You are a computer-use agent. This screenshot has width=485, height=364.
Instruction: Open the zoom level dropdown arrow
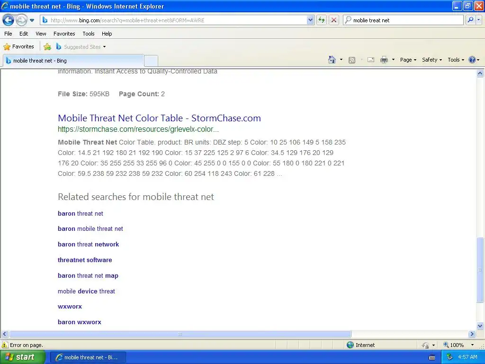tap(472, 345)
